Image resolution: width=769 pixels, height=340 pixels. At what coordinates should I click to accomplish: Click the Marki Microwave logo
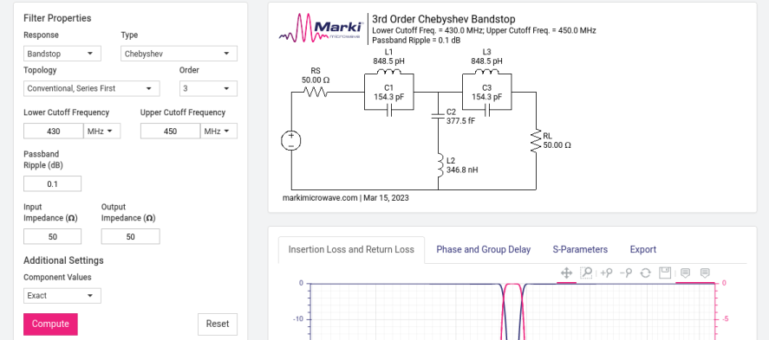click(x=322, y=28)
